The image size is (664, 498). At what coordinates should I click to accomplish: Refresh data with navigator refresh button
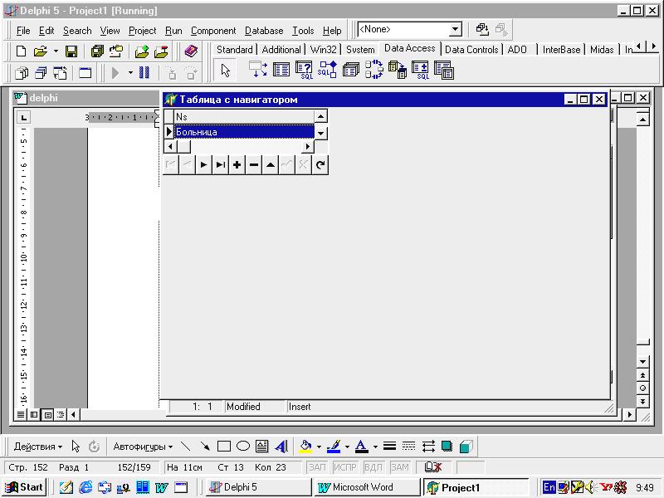[320, 164]
